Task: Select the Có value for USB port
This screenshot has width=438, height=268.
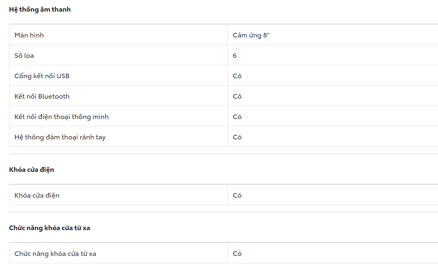Action: coord(237,76)
